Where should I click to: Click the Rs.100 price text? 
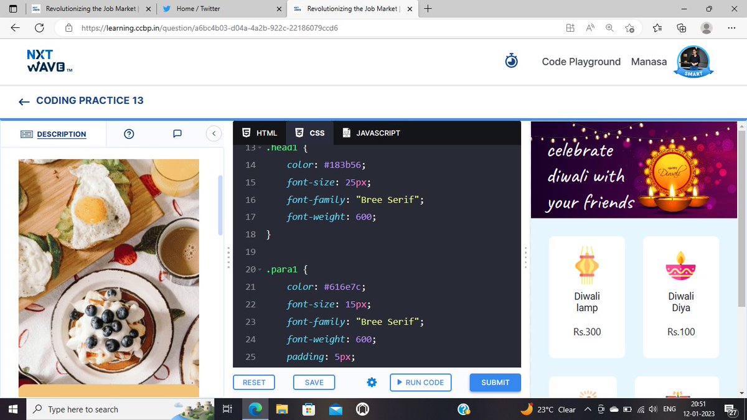click(681, 332)
